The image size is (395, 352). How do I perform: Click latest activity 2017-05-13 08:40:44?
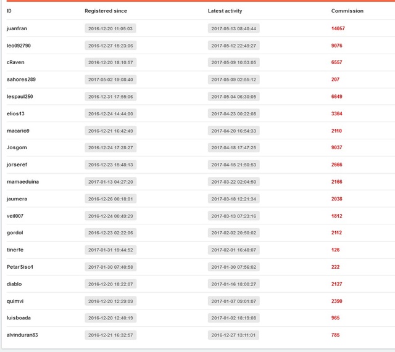[x=234, y=28]
